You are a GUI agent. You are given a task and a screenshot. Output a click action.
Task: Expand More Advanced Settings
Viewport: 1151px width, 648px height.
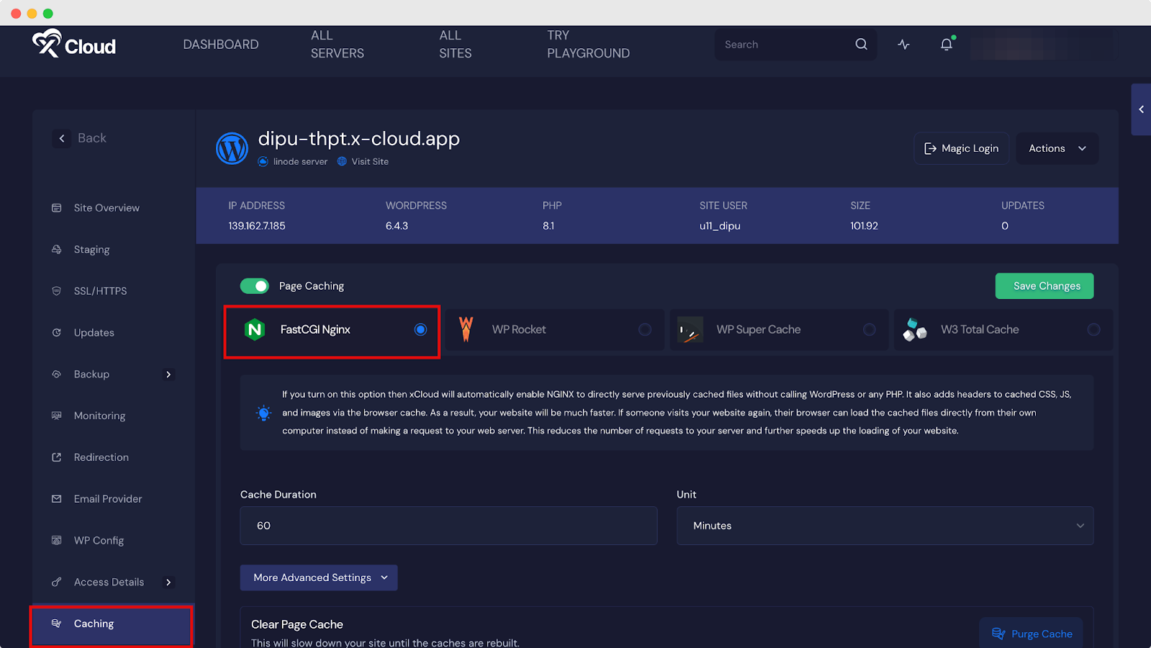[x=319, y=578]
